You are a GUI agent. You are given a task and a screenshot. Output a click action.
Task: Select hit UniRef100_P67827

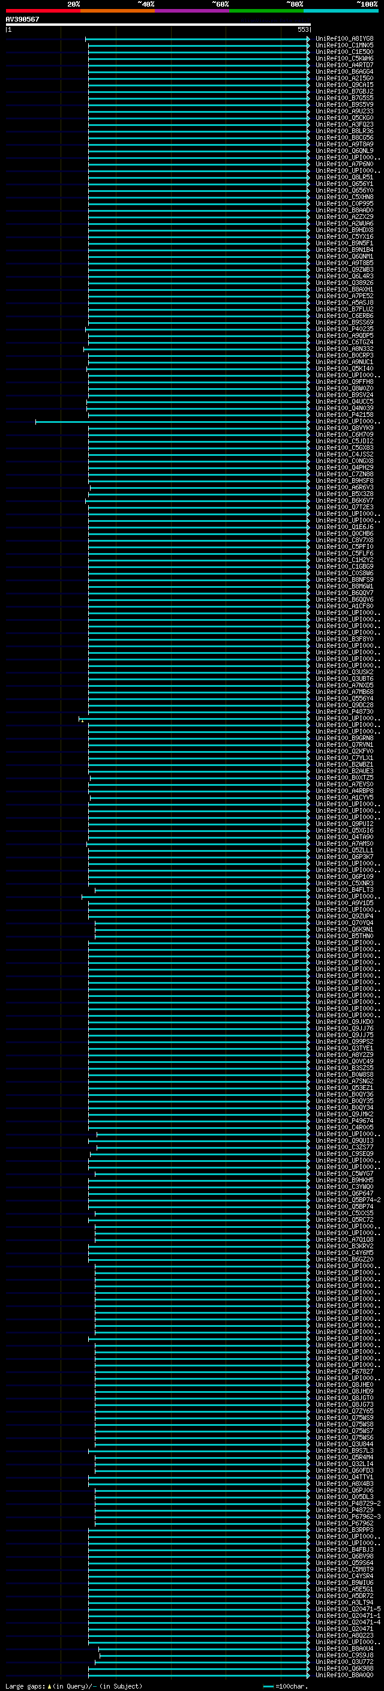tap(344, 1372)
